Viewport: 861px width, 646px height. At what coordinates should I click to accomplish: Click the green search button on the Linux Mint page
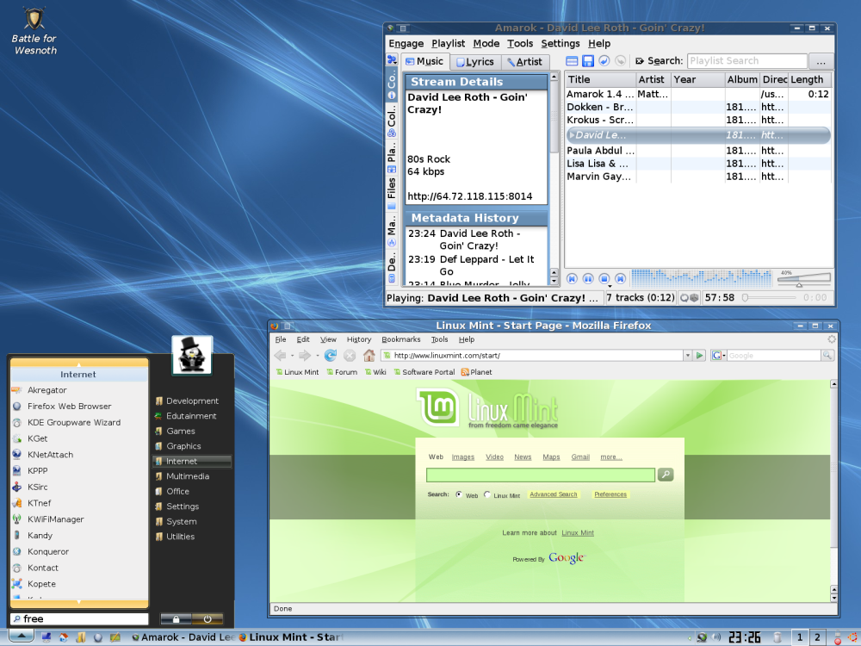click(666, 474)
